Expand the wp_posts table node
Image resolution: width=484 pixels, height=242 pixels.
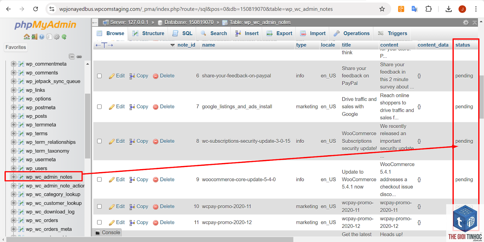coord(13,116)
